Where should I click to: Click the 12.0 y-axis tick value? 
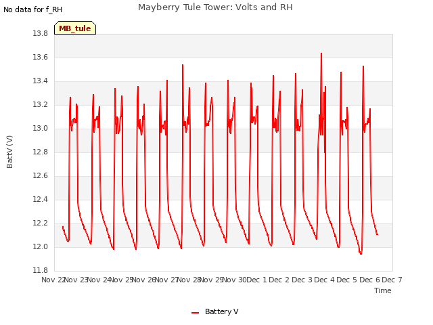(41, 246)
